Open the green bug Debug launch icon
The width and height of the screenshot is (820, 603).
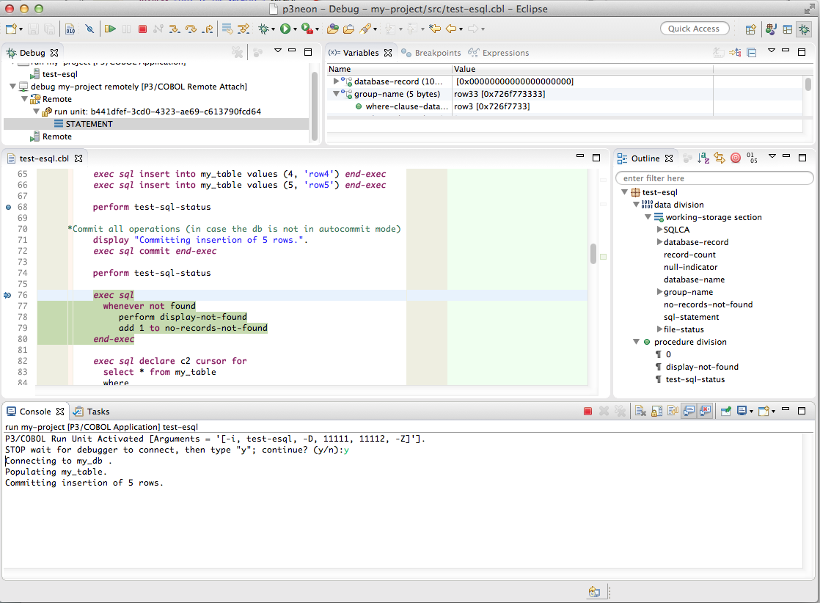(263, 29)
